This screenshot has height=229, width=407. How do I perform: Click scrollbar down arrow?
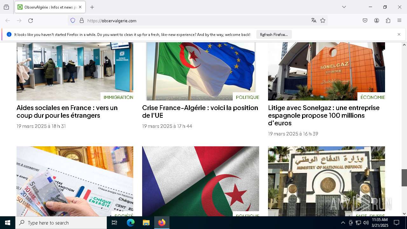pos(404,214)
